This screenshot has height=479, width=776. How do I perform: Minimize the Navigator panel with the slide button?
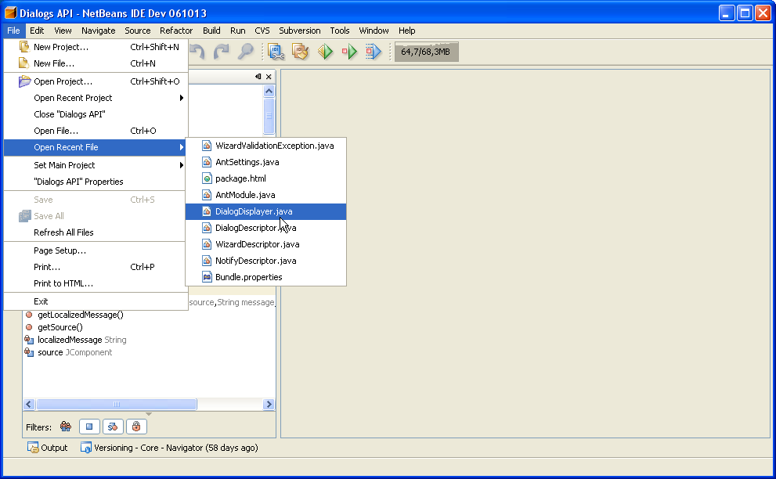[258, 77]
